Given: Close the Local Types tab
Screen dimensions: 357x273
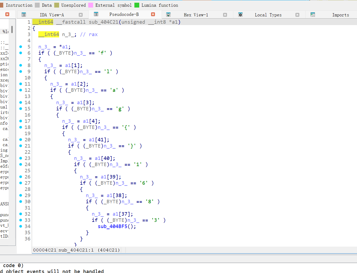Looking at the screenshot, I should (297, 15).
